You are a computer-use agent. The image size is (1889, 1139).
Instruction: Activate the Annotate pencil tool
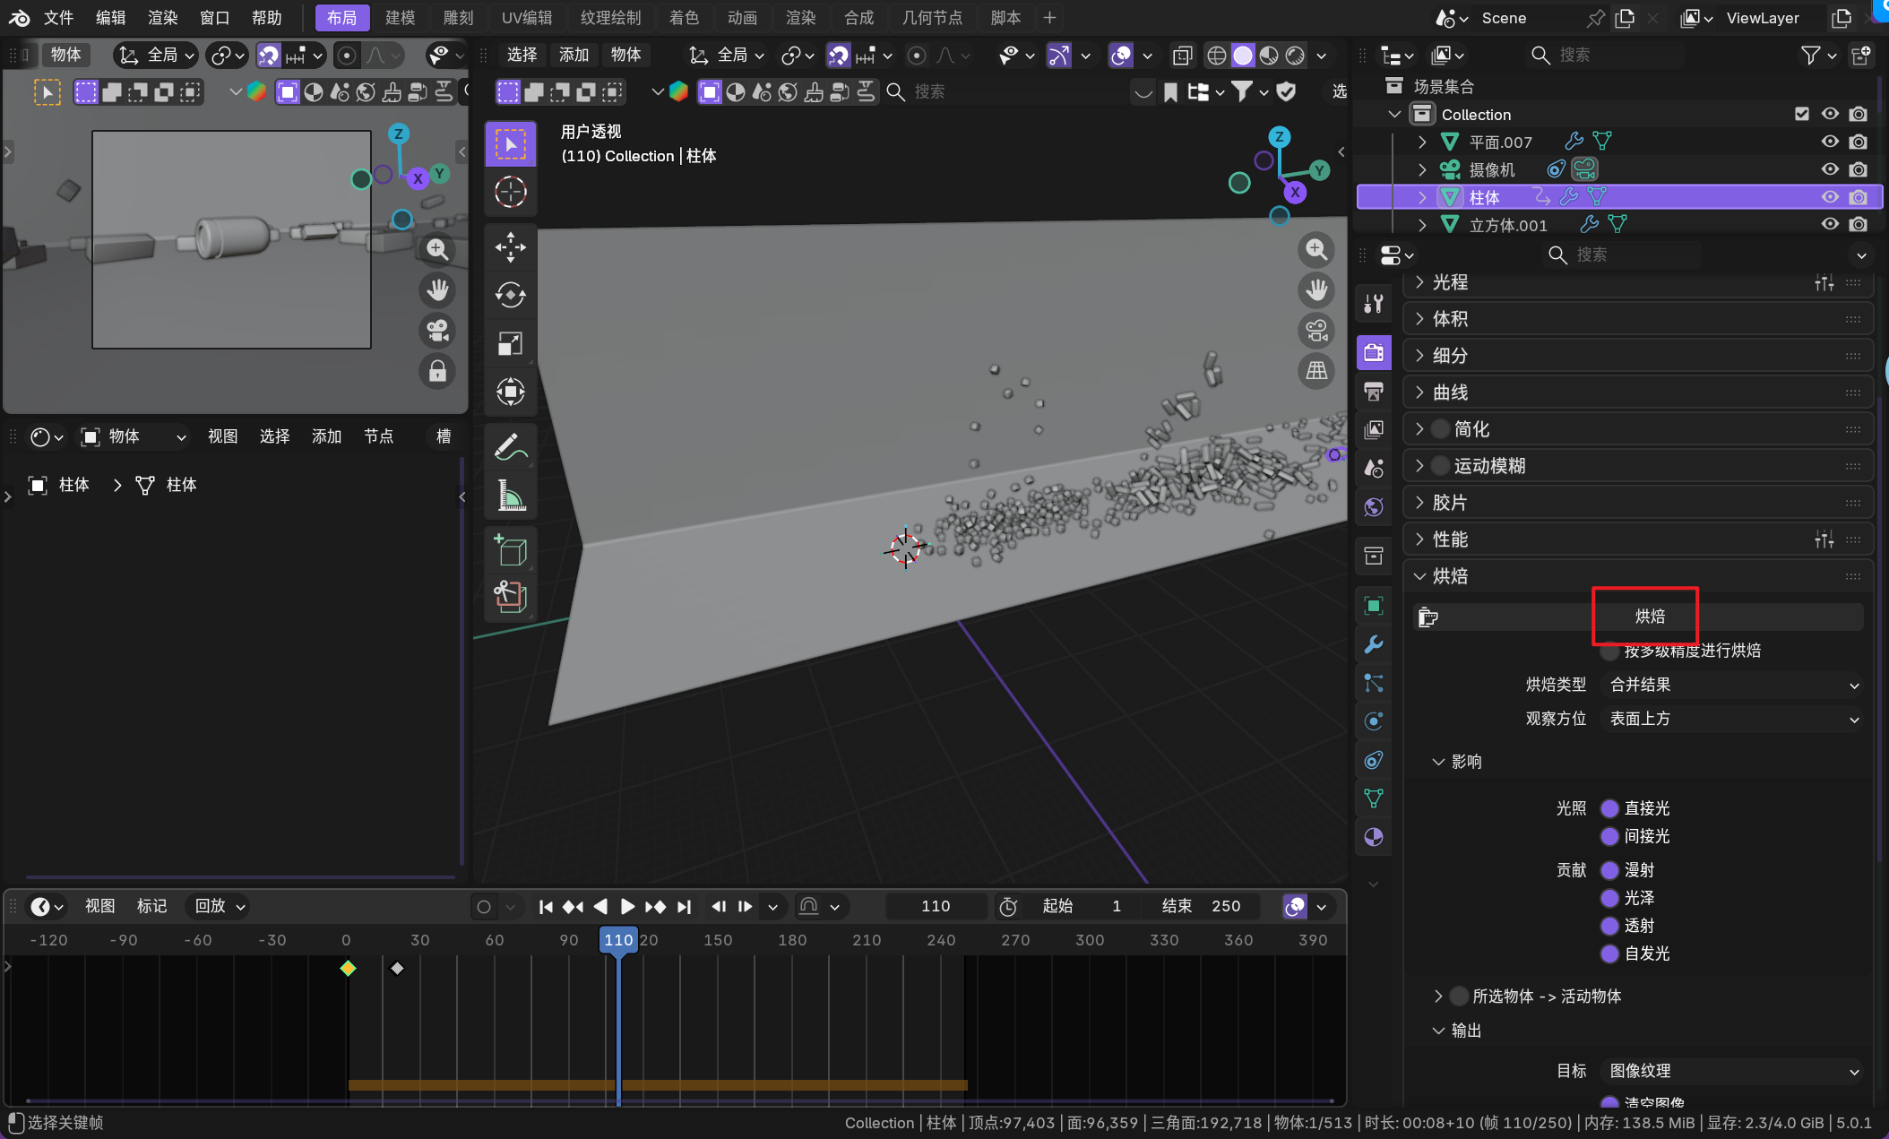click(x=510, y=446)
